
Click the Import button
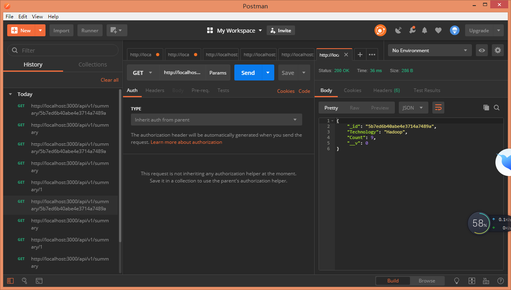click(61, 30)
